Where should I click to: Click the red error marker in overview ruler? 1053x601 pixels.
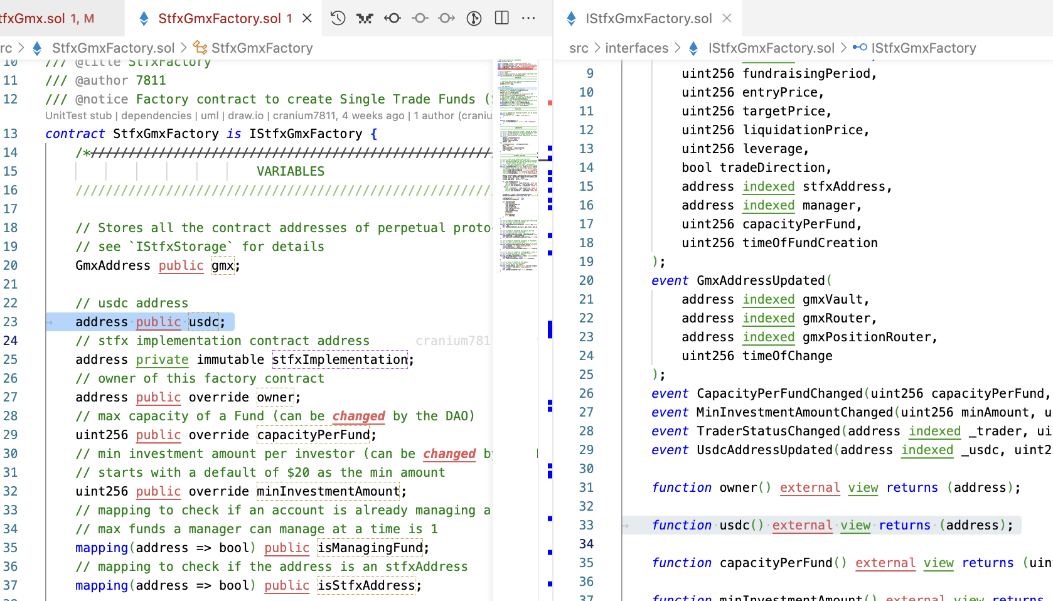click(550, 102)
